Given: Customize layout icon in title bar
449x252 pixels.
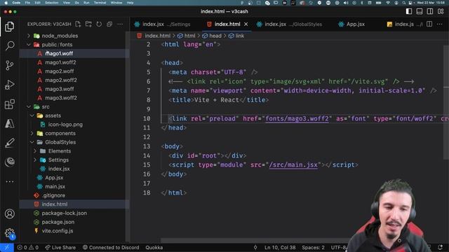Looking at the screenshot, I should click(441, 11).
